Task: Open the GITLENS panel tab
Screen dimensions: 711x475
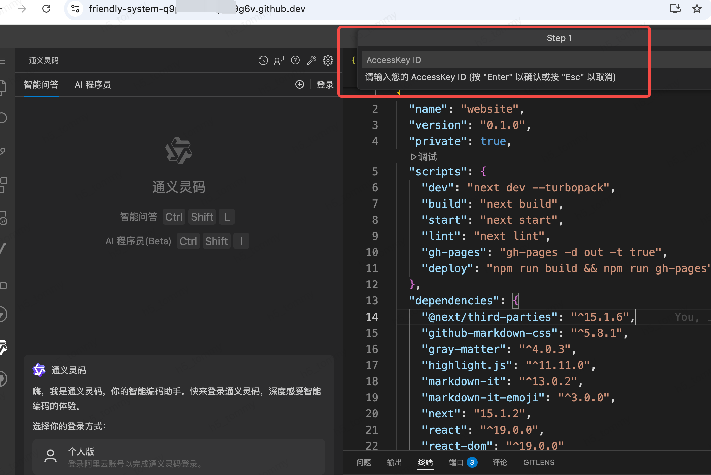Action: [x=539, y=462]
